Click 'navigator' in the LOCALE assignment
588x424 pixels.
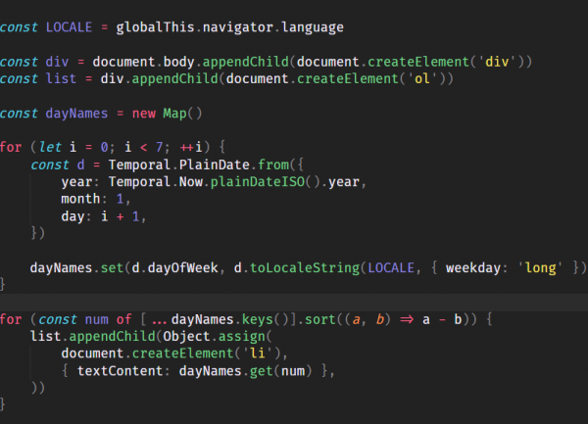[238, 28]
